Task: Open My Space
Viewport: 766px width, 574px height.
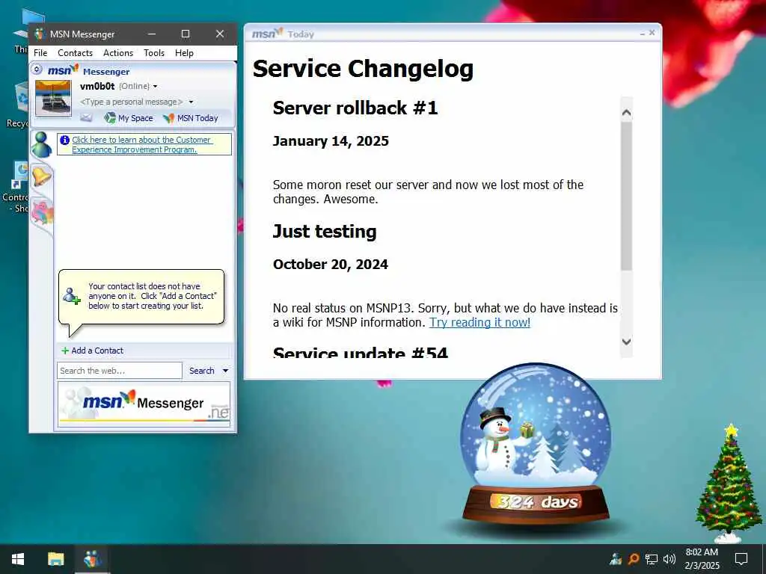Action: point(129,118)
